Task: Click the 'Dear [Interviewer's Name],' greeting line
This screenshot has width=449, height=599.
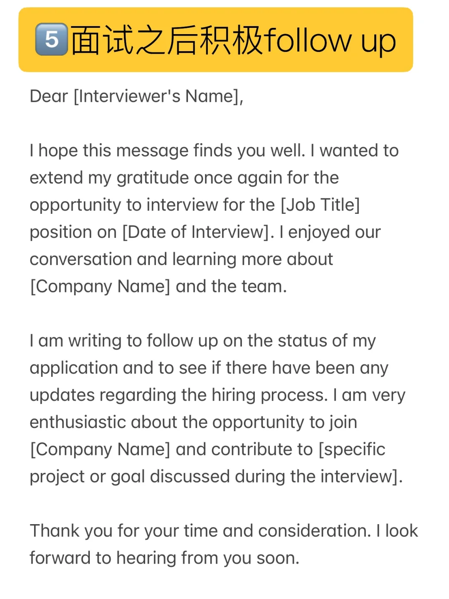Action: pos(136,97)
